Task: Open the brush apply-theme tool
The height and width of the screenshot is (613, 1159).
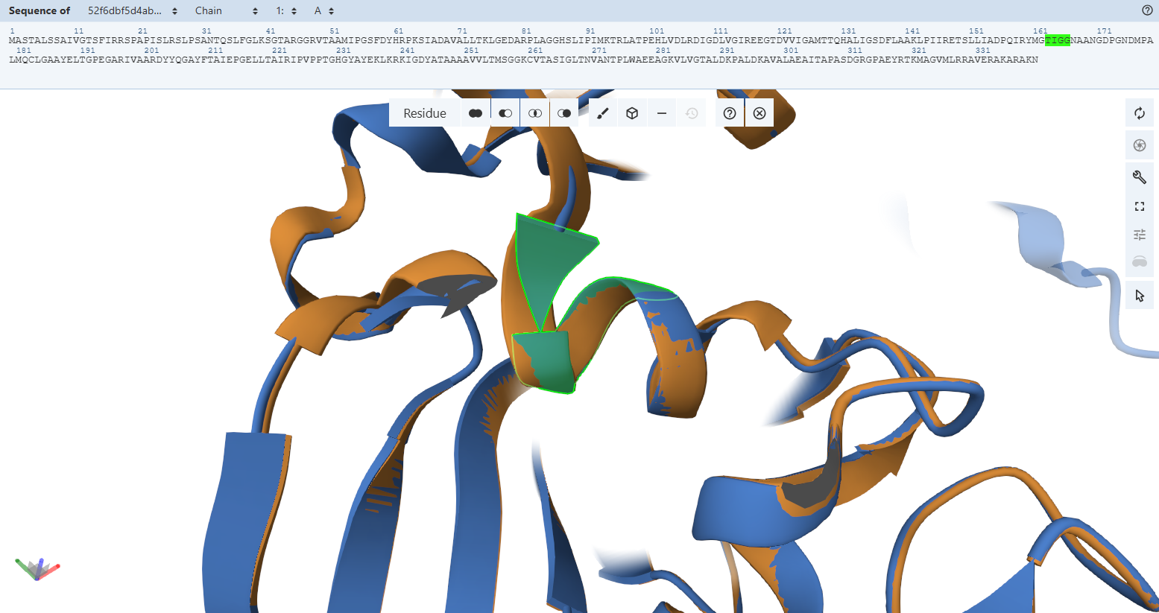Action: pyautogui.click(x=603, y=113)
